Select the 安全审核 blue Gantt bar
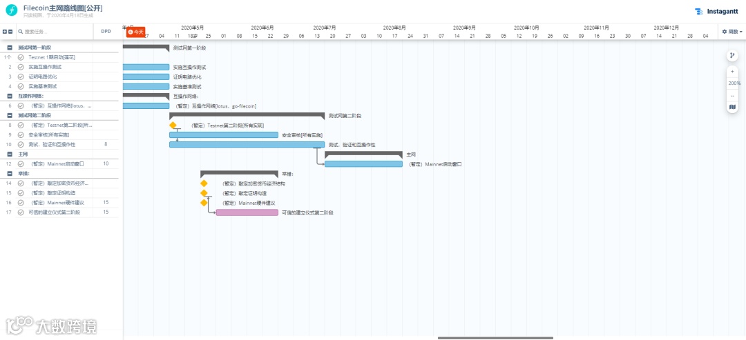 (224, 135)
